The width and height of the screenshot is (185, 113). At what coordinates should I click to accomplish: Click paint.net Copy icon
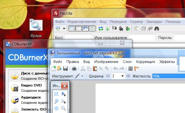point(89,69)
